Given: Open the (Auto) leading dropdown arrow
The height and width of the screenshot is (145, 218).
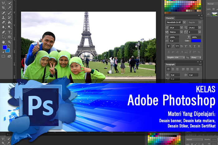Looking at the screenshot, I should (x=200, y=28).
